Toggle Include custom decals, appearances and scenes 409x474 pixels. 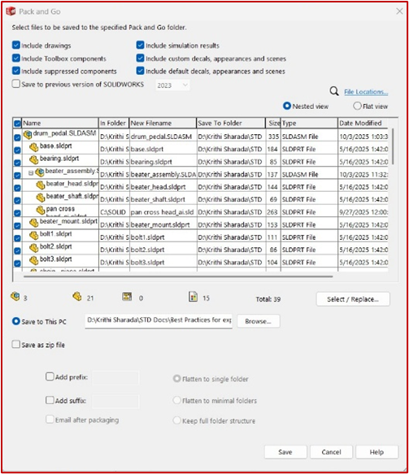coord(140,58)
